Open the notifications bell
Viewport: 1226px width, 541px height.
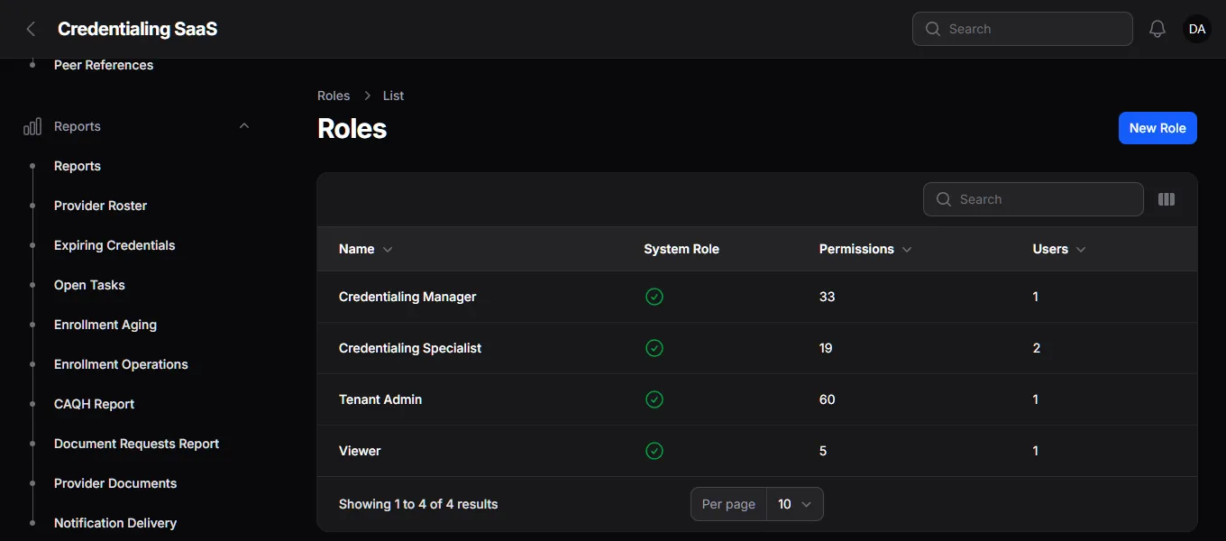click(x=1157, y=29)
